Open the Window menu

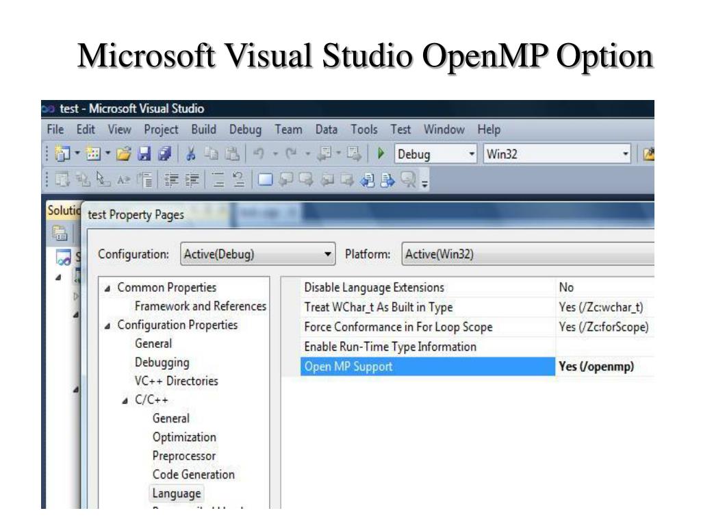click(444, 129)
